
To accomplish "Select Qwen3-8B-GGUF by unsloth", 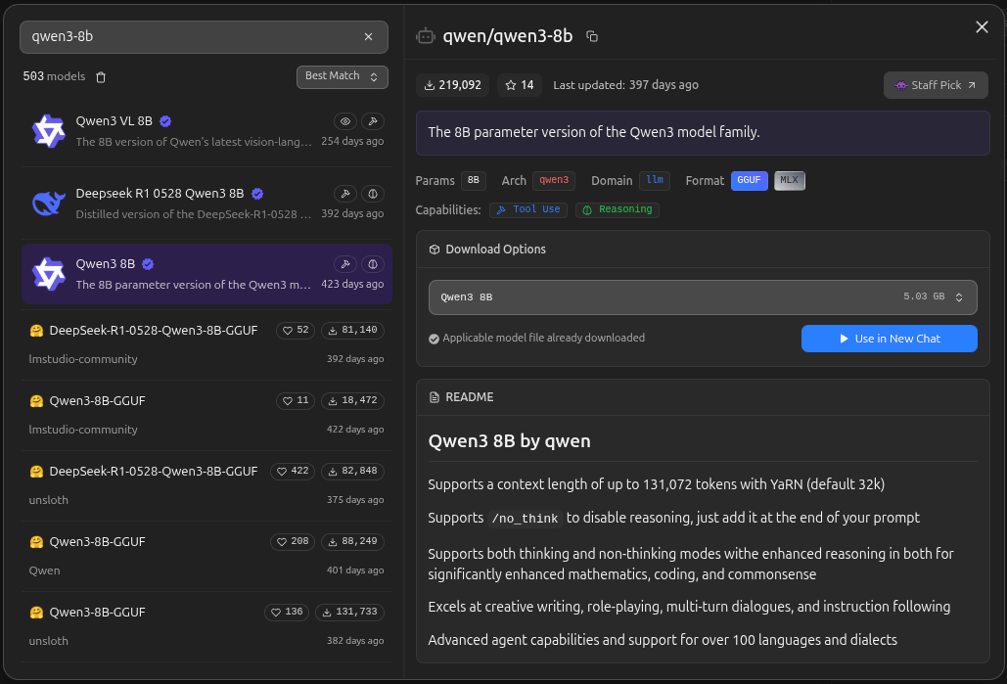I will (x=206, y=627).
